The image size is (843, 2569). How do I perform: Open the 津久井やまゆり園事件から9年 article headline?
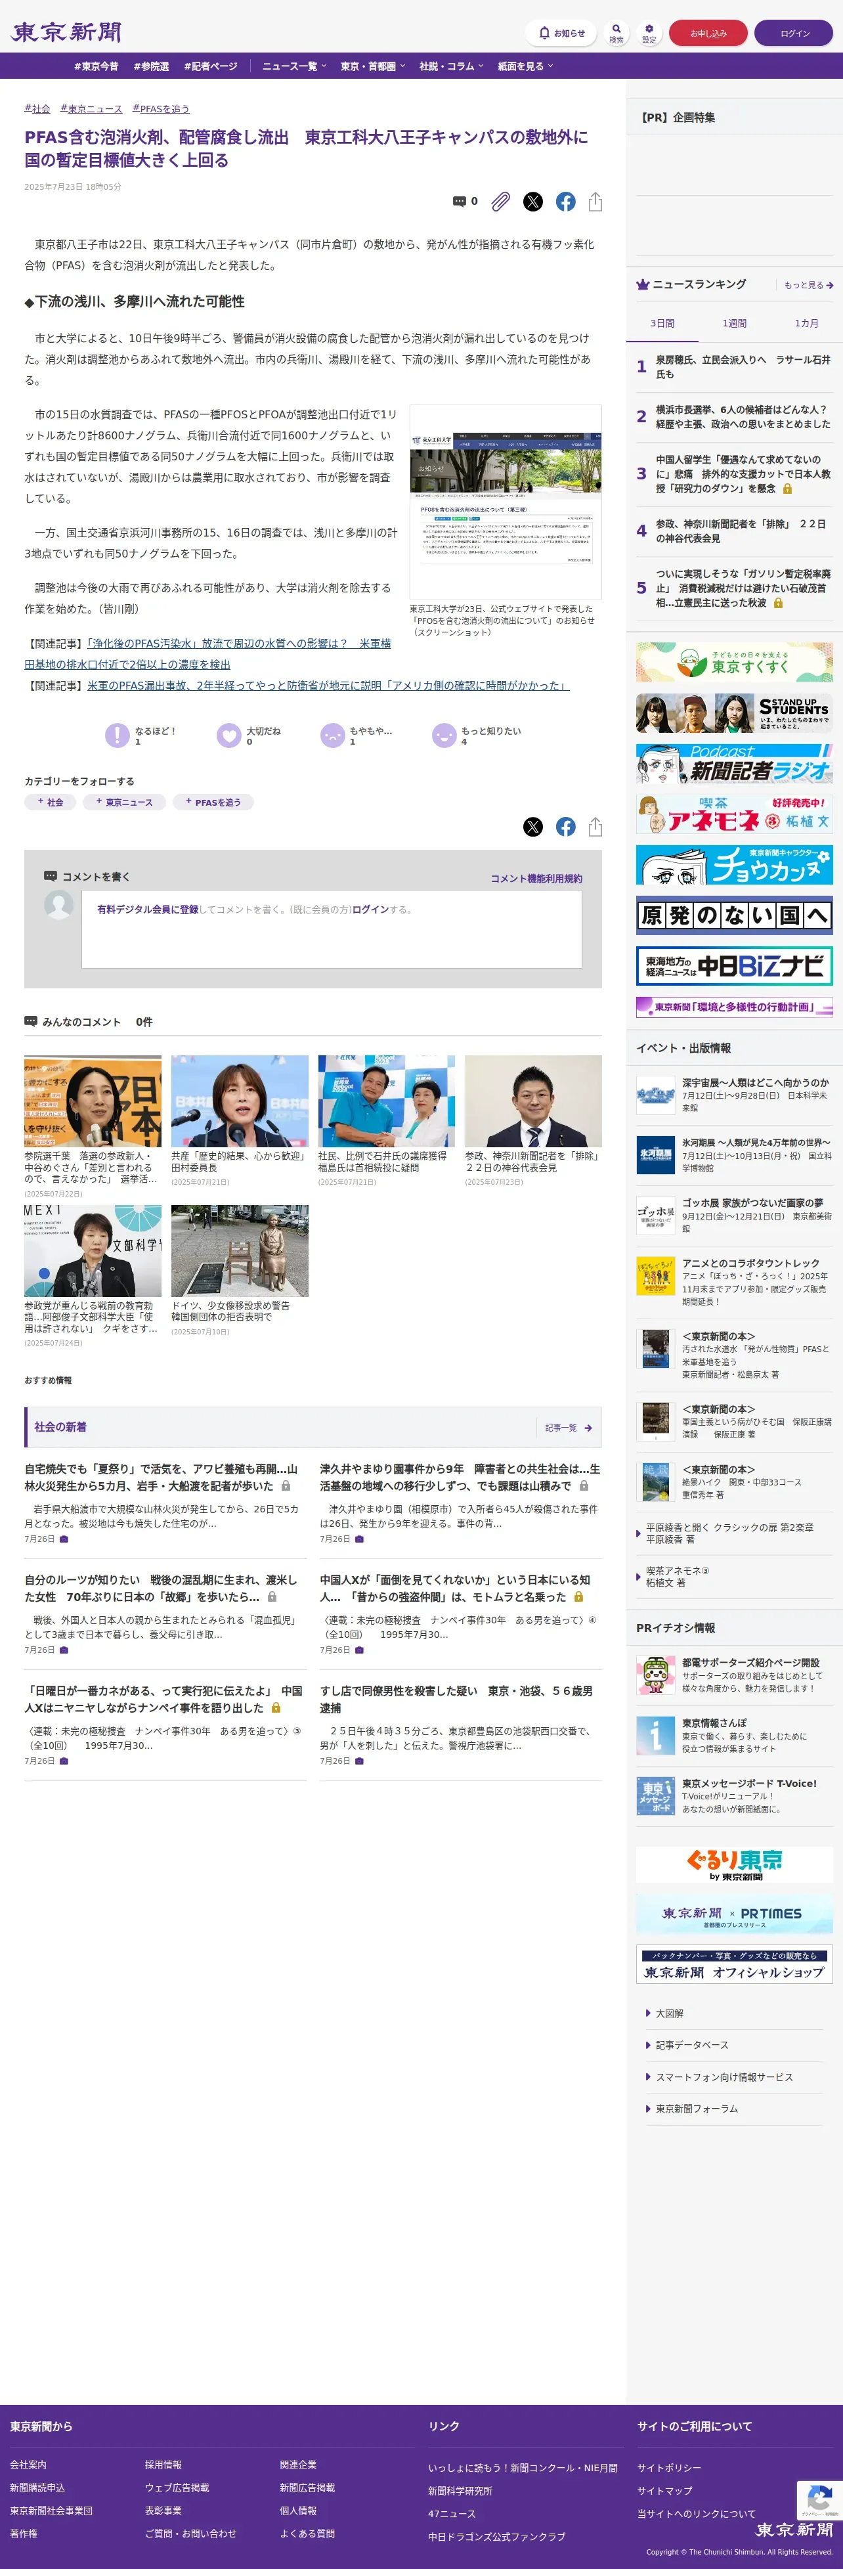(x=460, y=1477)
